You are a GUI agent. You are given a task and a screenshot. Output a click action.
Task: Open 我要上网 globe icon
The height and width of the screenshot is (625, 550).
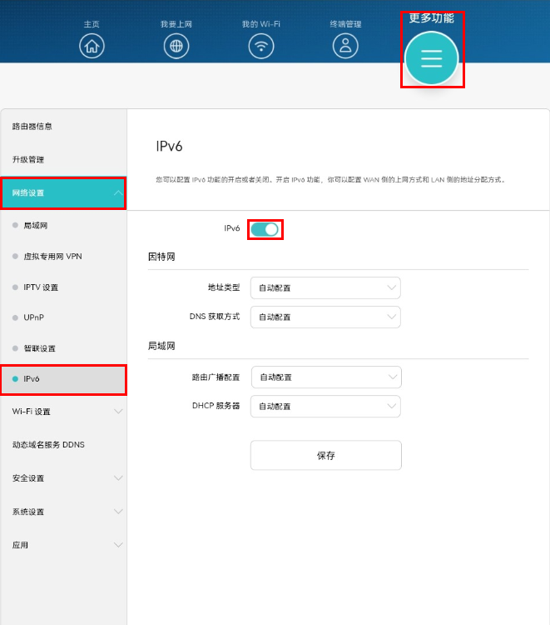176,46
